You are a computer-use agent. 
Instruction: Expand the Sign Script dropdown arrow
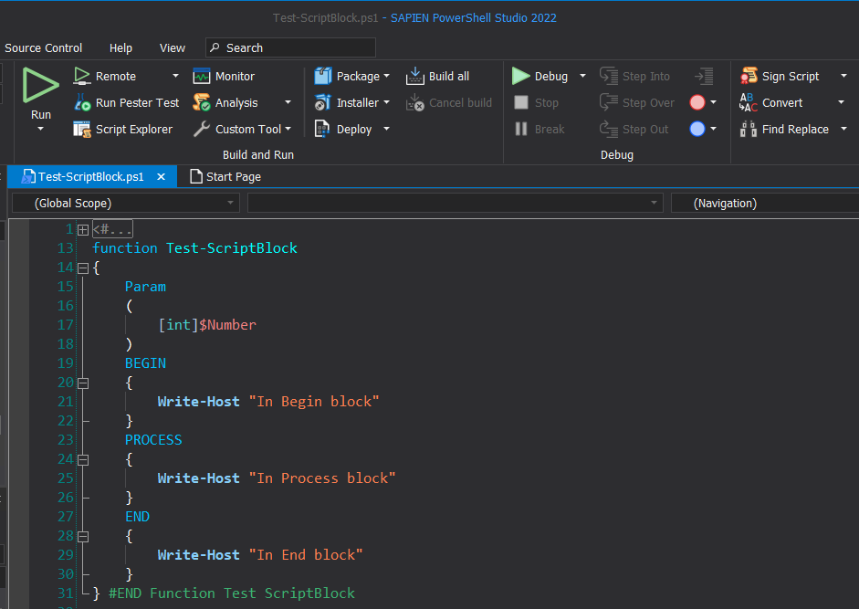click(x=843, y=76)
